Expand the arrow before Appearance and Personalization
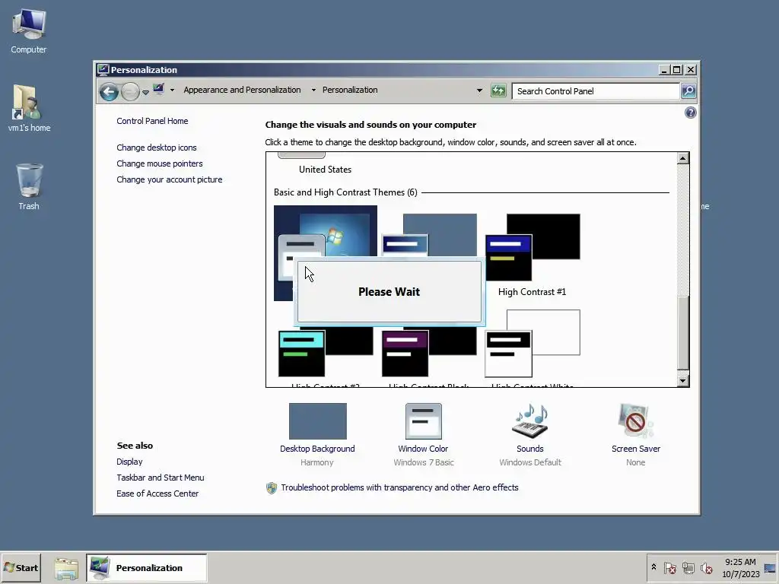The height and width of the screenshot is (584, 779). [x=172, y=90]
